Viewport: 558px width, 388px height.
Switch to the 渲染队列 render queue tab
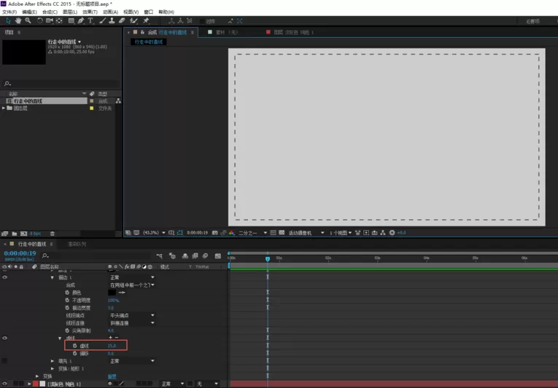pyautogui.click(x=77, y=244)
